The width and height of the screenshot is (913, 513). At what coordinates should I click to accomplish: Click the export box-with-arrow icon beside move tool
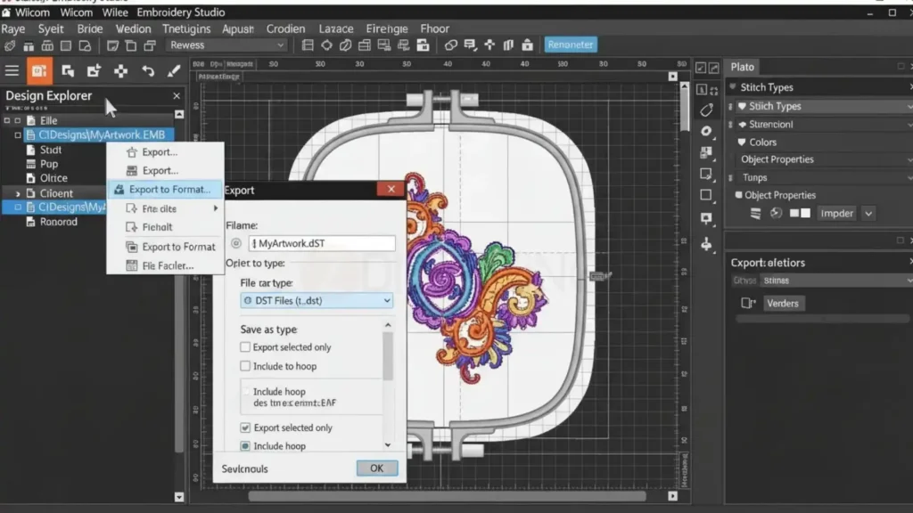click(x=94, y=71)
